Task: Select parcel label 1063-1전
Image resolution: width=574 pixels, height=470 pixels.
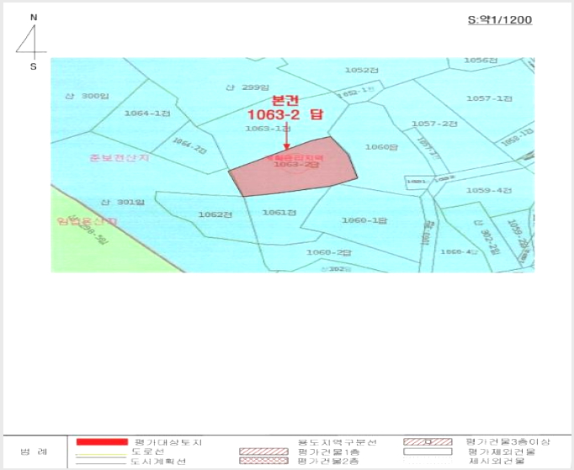Action: [268, 129]
